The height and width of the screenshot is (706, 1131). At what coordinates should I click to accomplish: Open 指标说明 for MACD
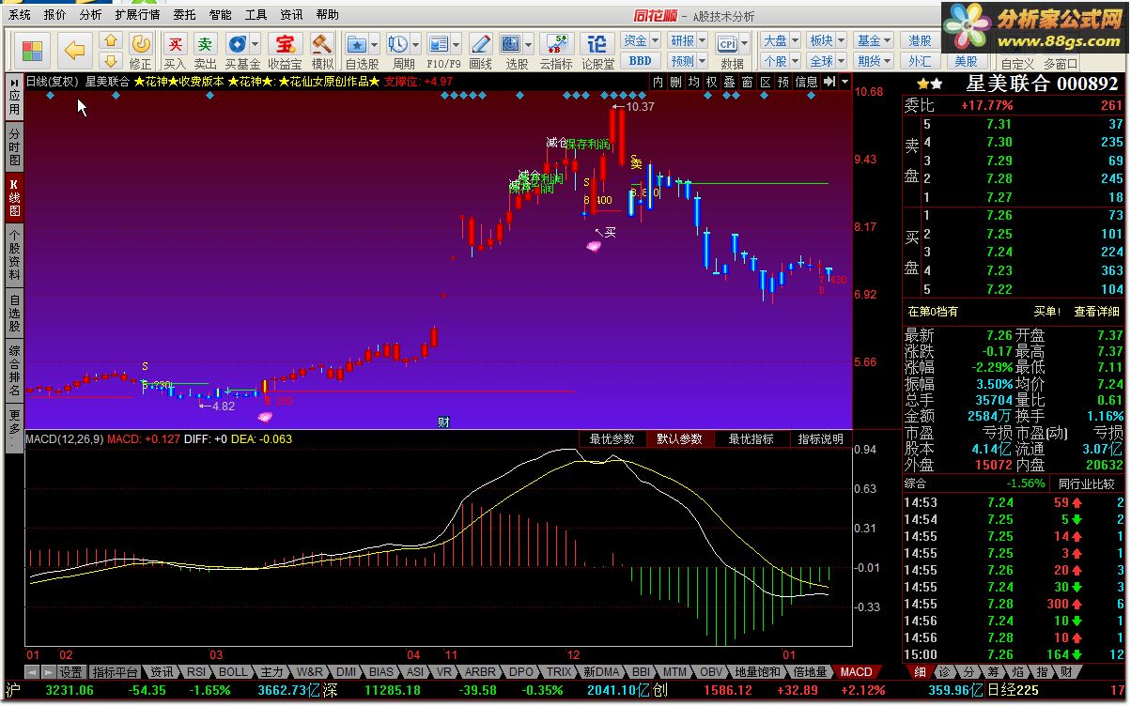click(820, 438)
